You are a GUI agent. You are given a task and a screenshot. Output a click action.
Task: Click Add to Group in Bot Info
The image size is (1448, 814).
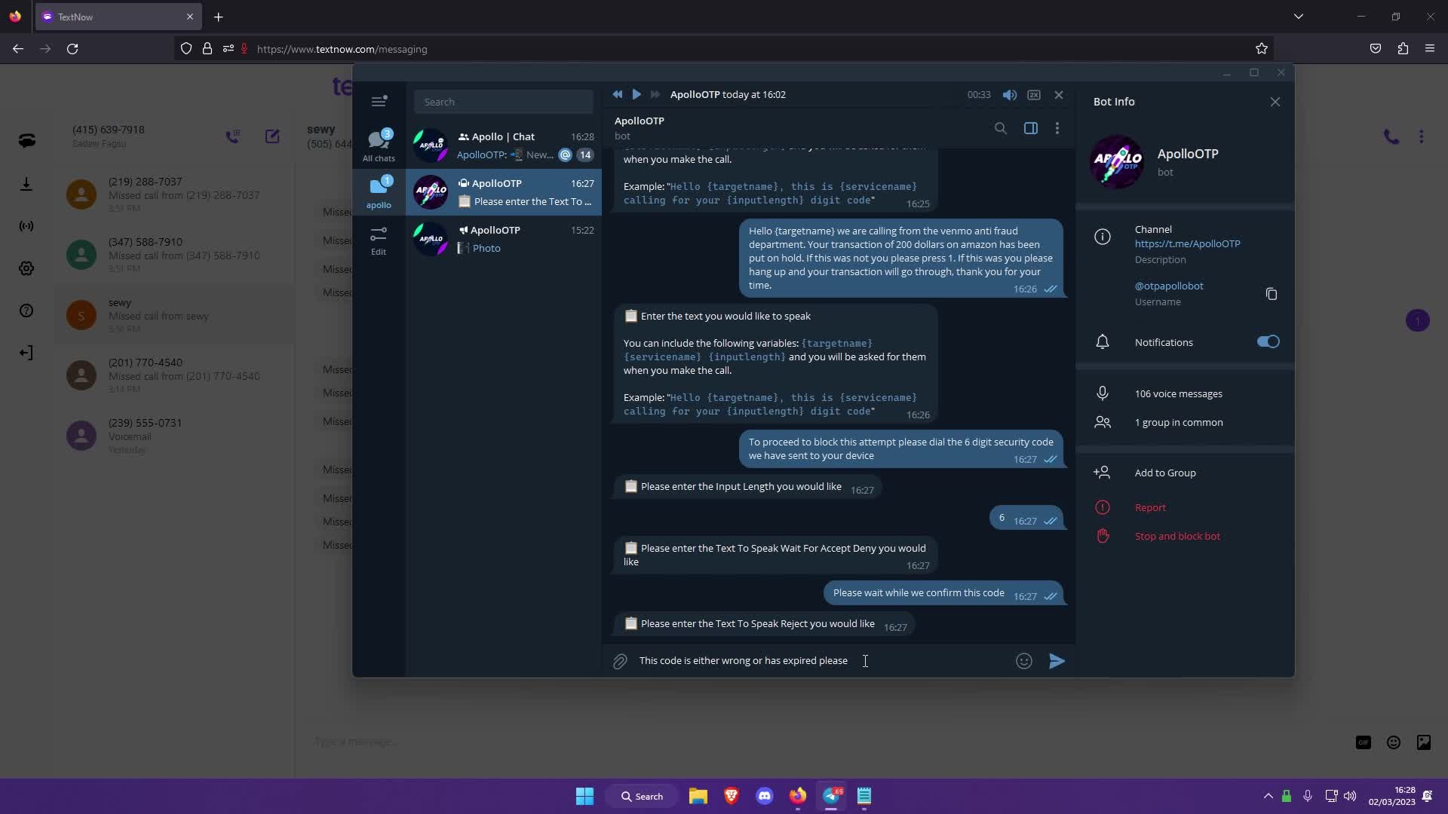click(x=1166, y=473)
